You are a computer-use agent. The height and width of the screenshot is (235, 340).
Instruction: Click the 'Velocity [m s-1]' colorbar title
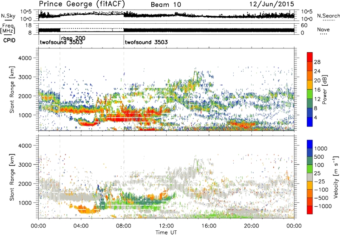(x=336, y=176)
